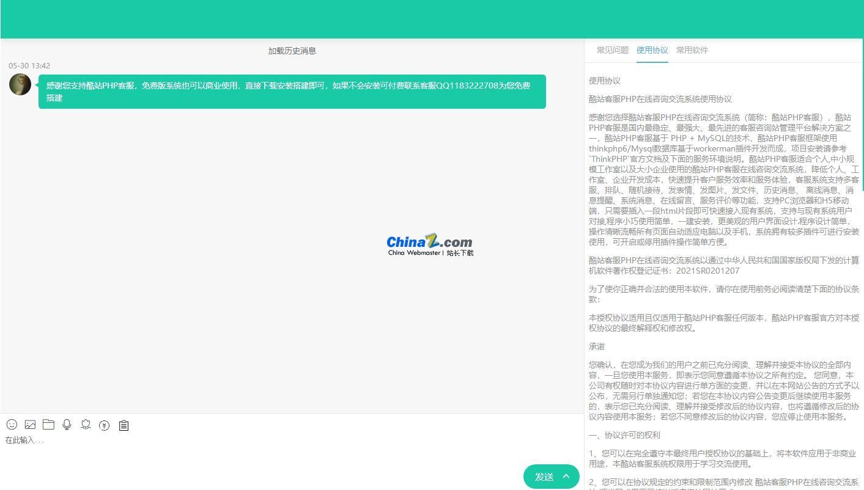This screenshot has height=490, width=864.
Task: Switch to the 常见问题 tab
Action: click(612, 50)
